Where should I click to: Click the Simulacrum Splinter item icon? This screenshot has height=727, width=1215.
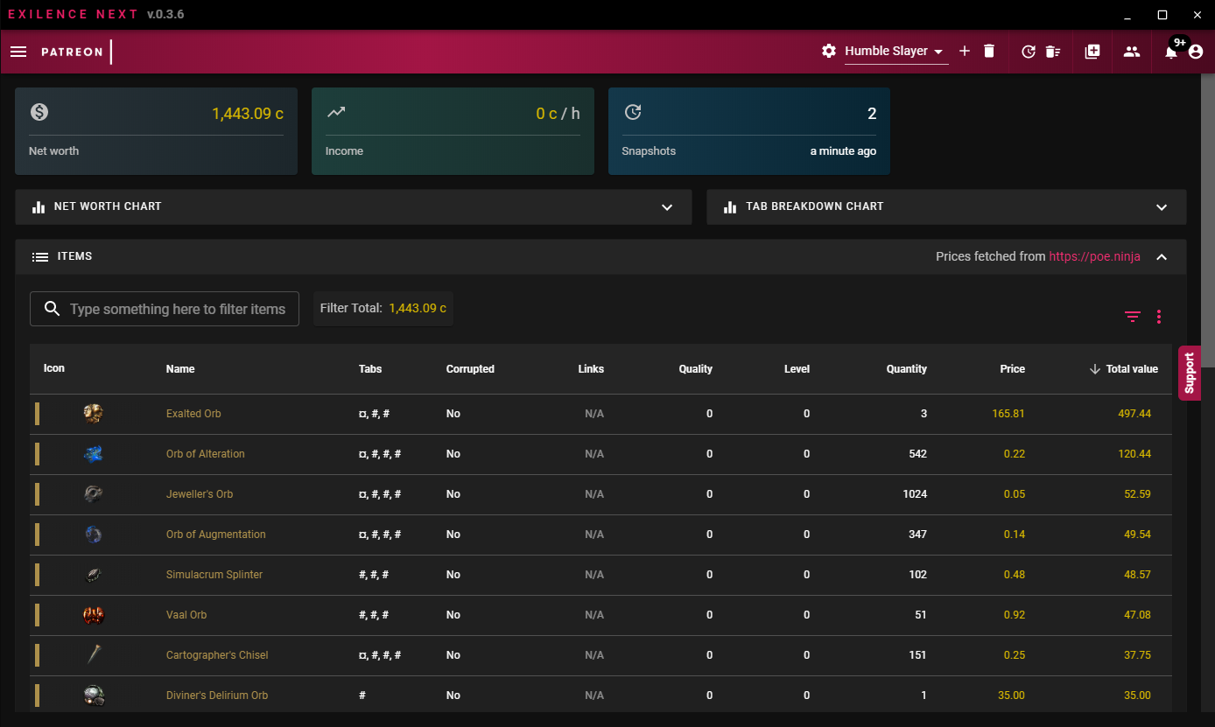tap(94, 575)
